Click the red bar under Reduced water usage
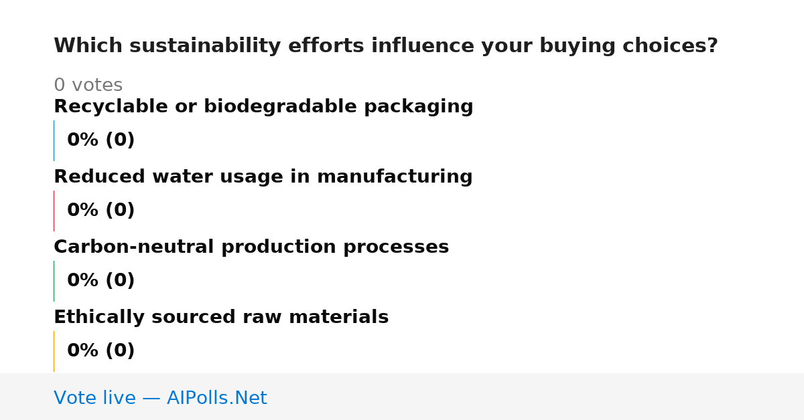Image resolution: width=804 pixels, height=420 pixels. pos(54,211)
